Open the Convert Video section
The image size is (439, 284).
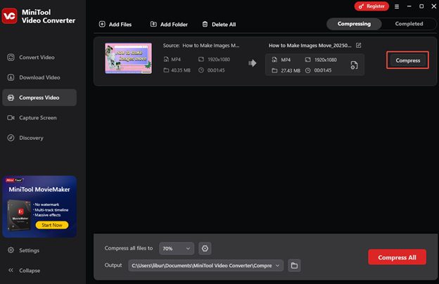point(39,58)
